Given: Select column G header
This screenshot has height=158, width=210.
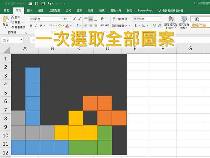Looking at the screenshot, I should [x=190, y=48].
